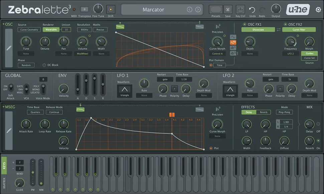Click the OSC pencil edit icon
This screenshot has height=194, width=324.
(x=9, y=48)
